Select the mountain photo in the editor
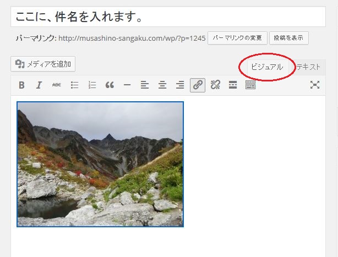Image resolution: width=338 pixels, height=257 pixels. [100, 164]
